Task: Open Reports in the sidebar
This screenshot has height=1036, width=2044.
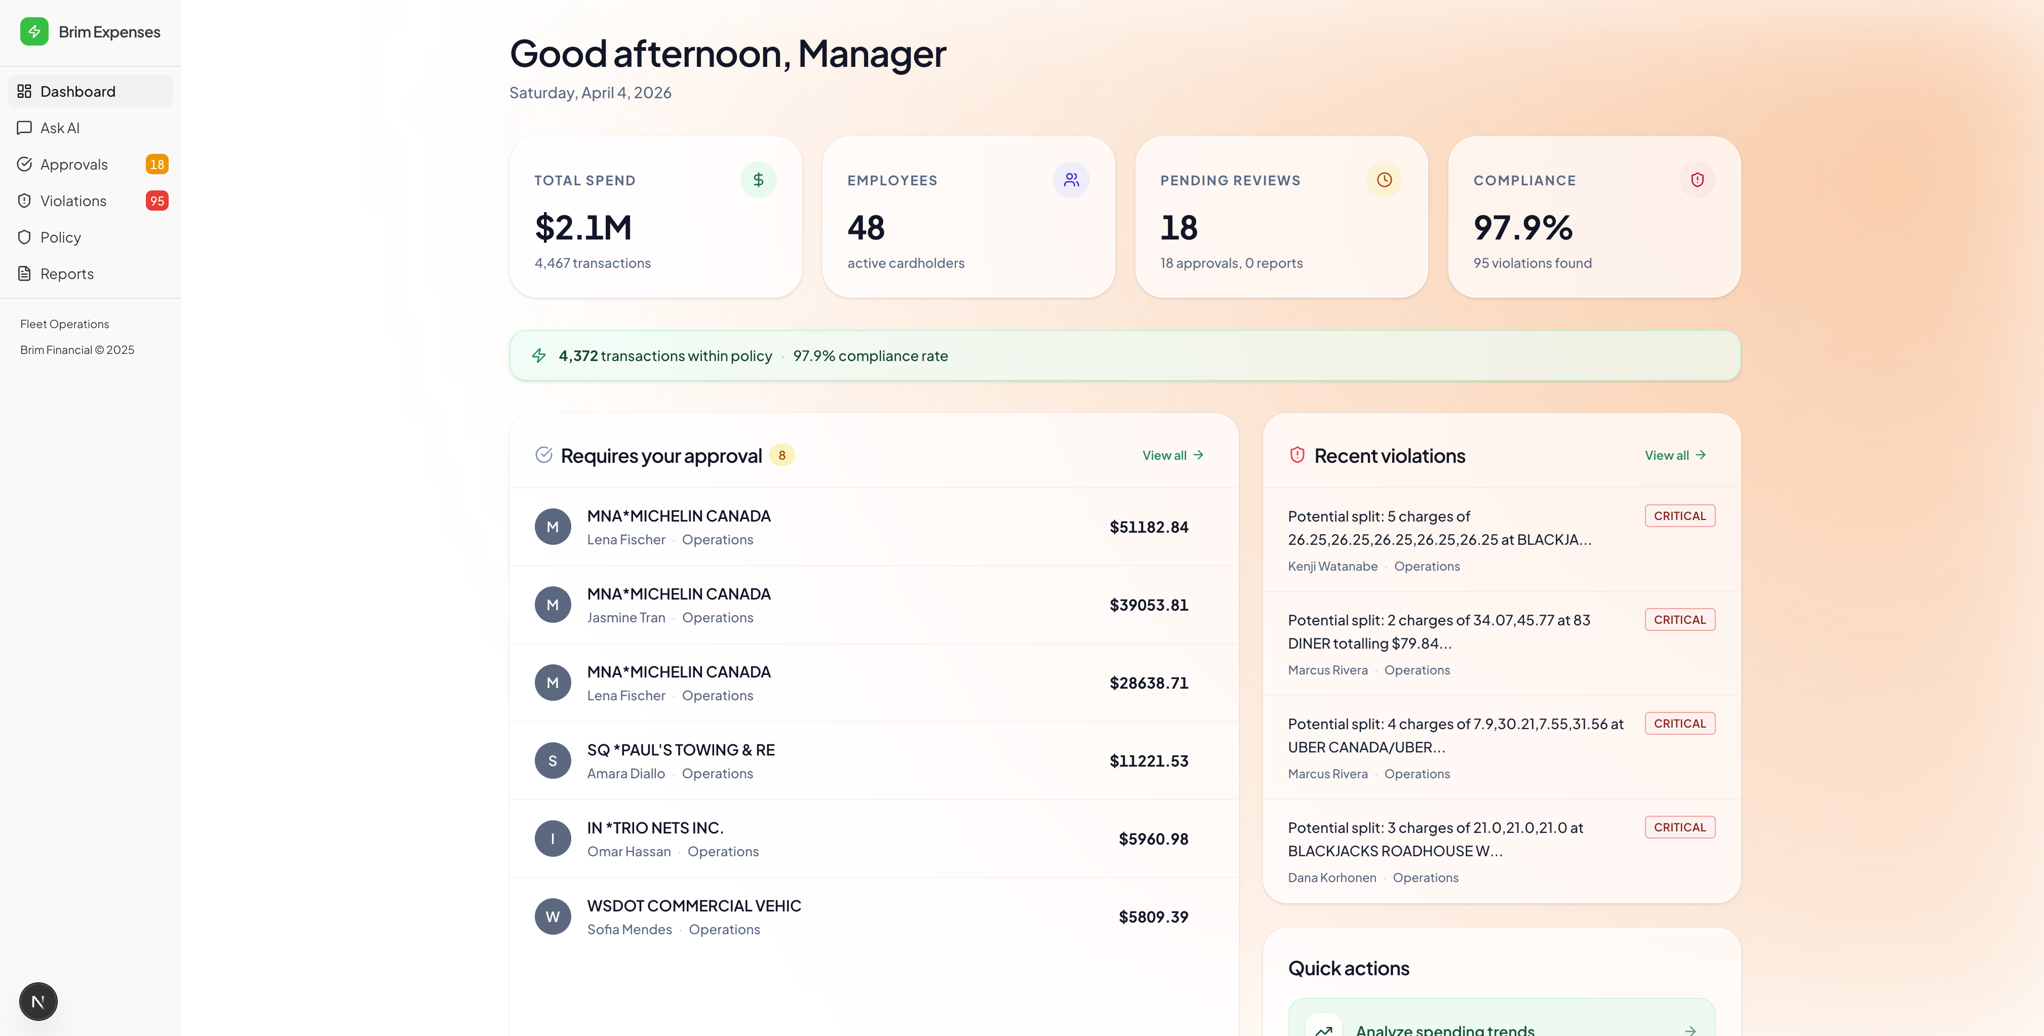Action: coord(67,273)
